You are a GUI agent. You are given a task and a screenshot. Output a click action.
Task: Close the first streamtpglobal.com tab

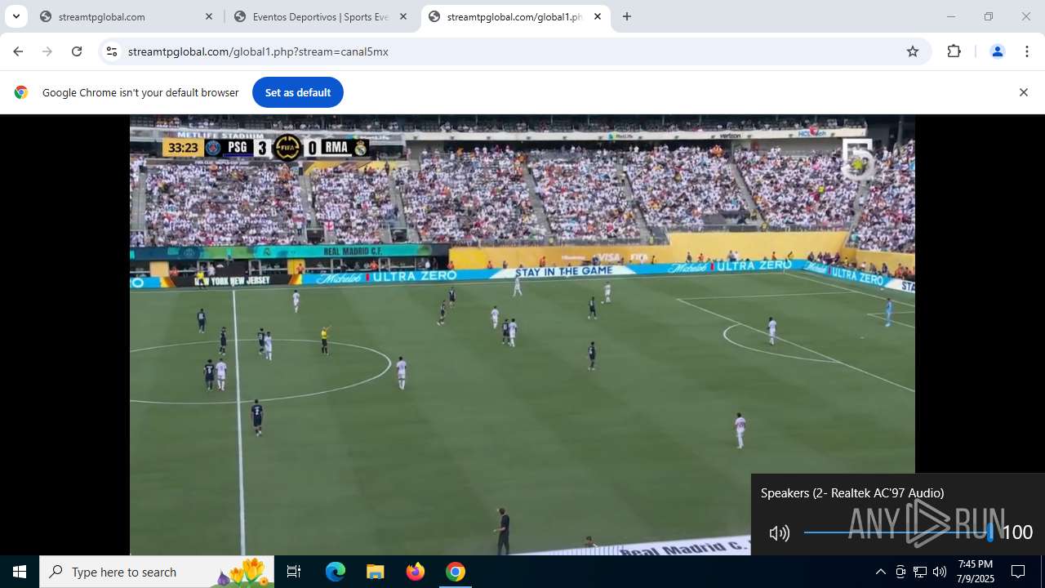[x=209, y=16]
